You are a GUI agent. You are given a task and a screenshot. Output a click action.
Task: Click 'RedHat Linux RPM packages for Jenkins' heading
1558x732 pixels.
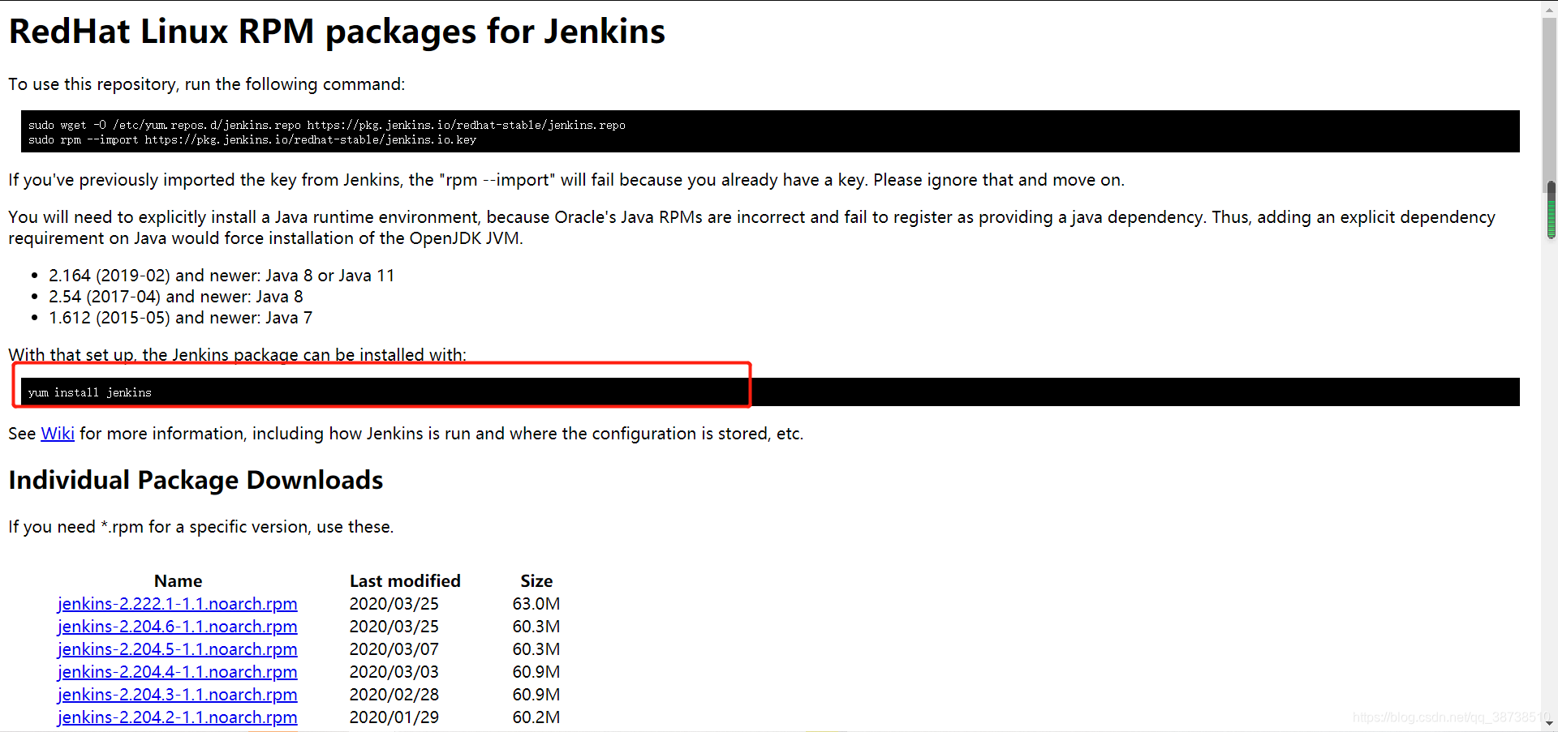(x=337, y=32)
